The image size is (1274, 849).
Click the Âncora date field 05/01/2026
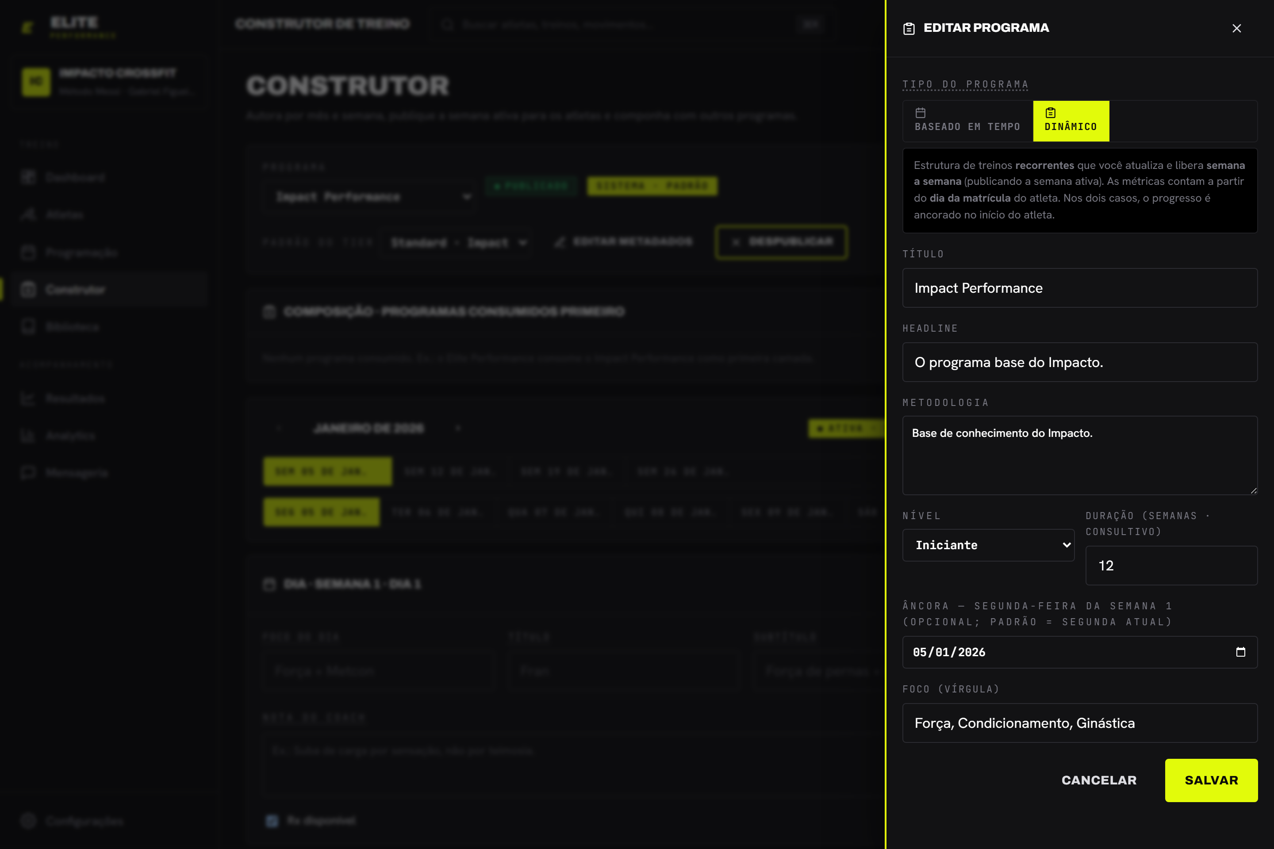[x=1079, y=652]
